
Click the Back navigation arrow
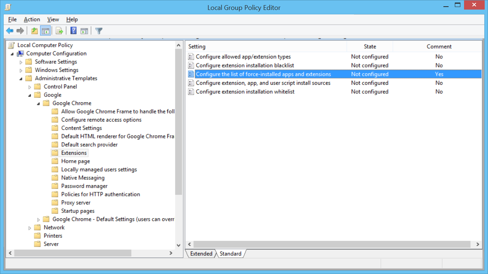point(10,31)
